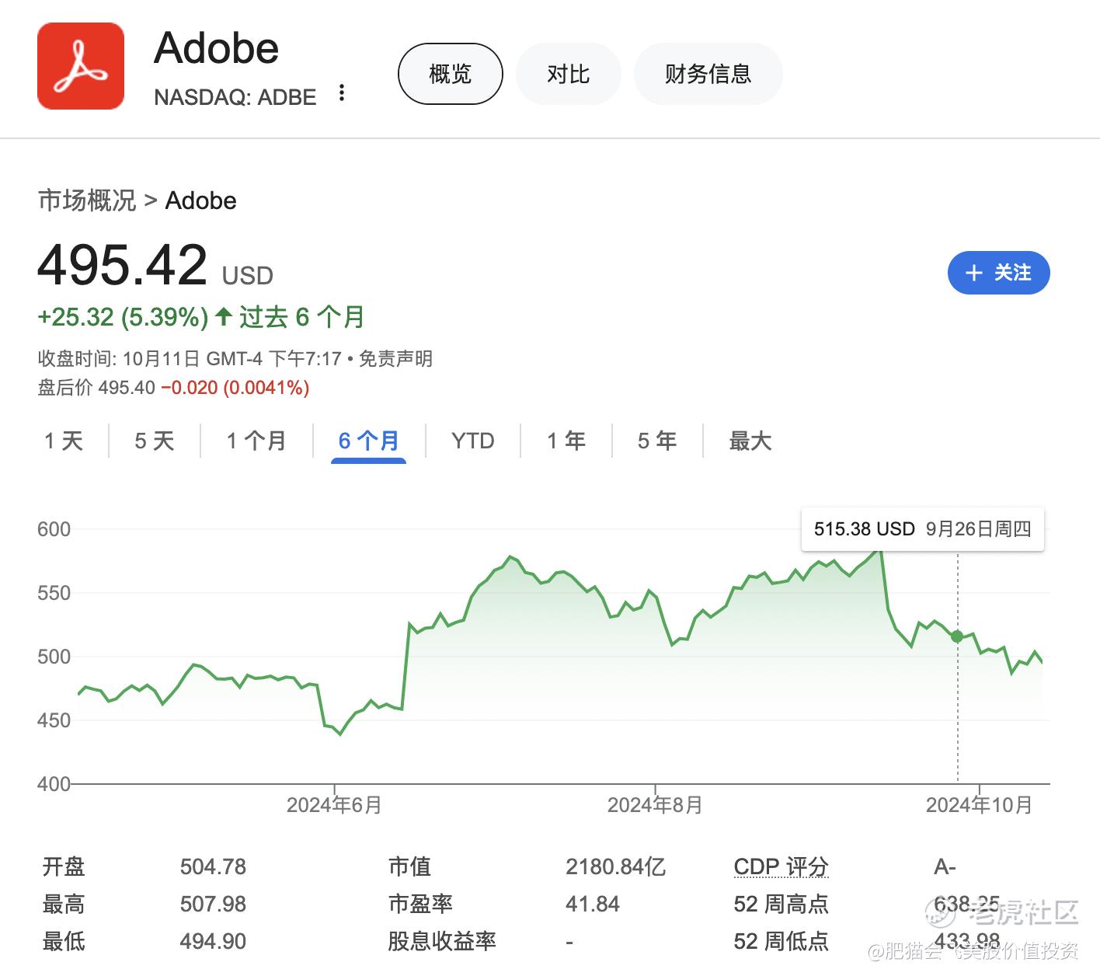This screenshot has width=1100, height=976.
Task: Switch to the 对比 compare tab
Action: pos(569,74)
